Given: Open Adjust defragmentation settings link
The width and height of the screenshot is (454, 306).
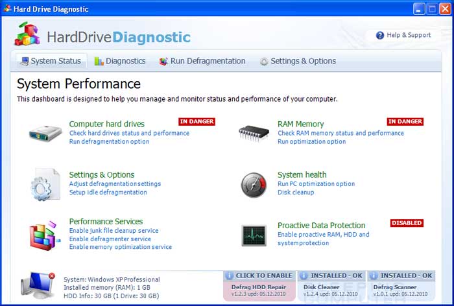Looking at the screenshot, I should [115, 184].
